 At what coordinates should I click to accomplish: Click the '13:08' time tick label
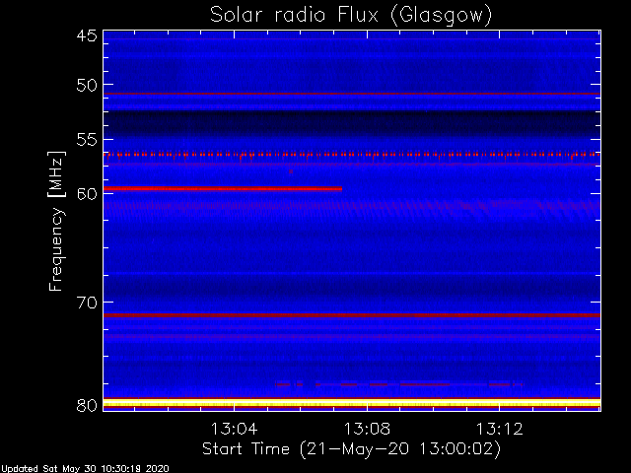(367, 429)
